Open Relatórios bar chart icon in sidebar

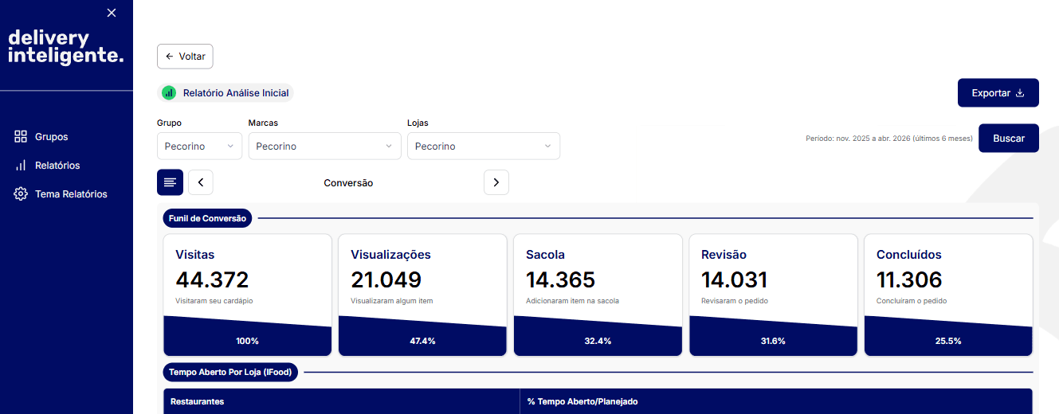tap(22, 166)
